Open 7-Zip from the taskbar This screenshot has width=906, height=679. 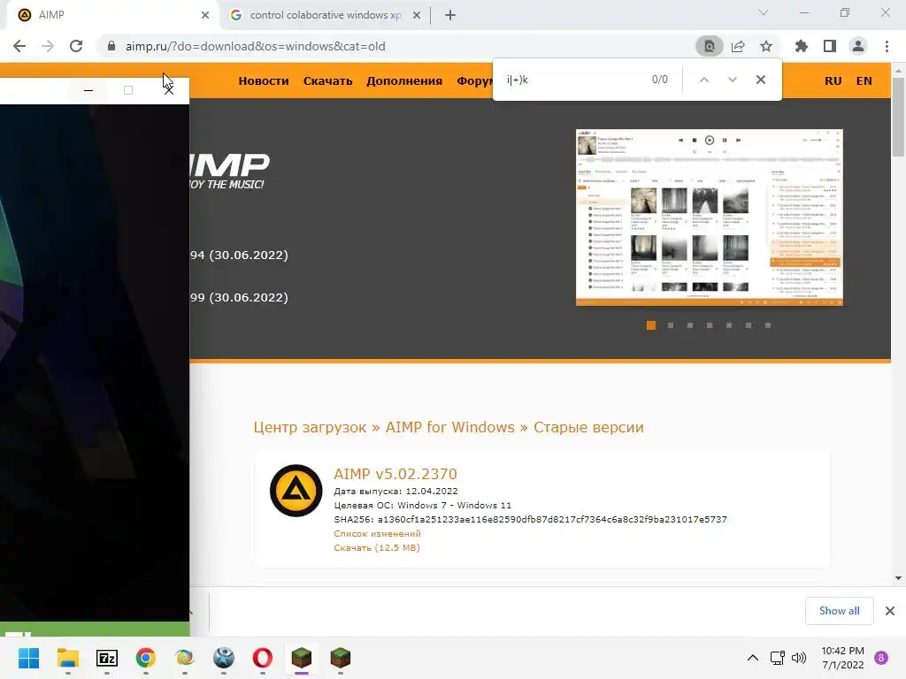click(x=107, y=658)
